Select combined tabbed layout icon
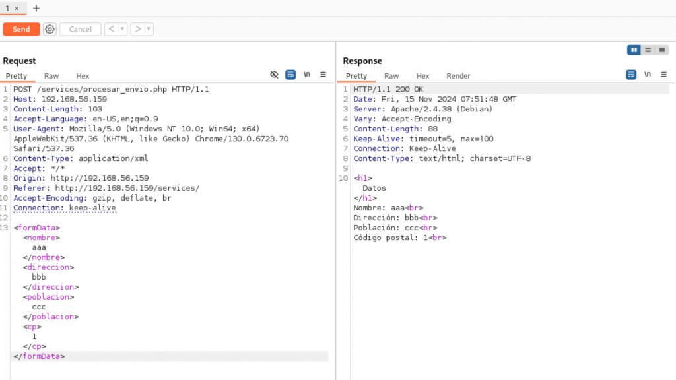 (x=661, y=50)
